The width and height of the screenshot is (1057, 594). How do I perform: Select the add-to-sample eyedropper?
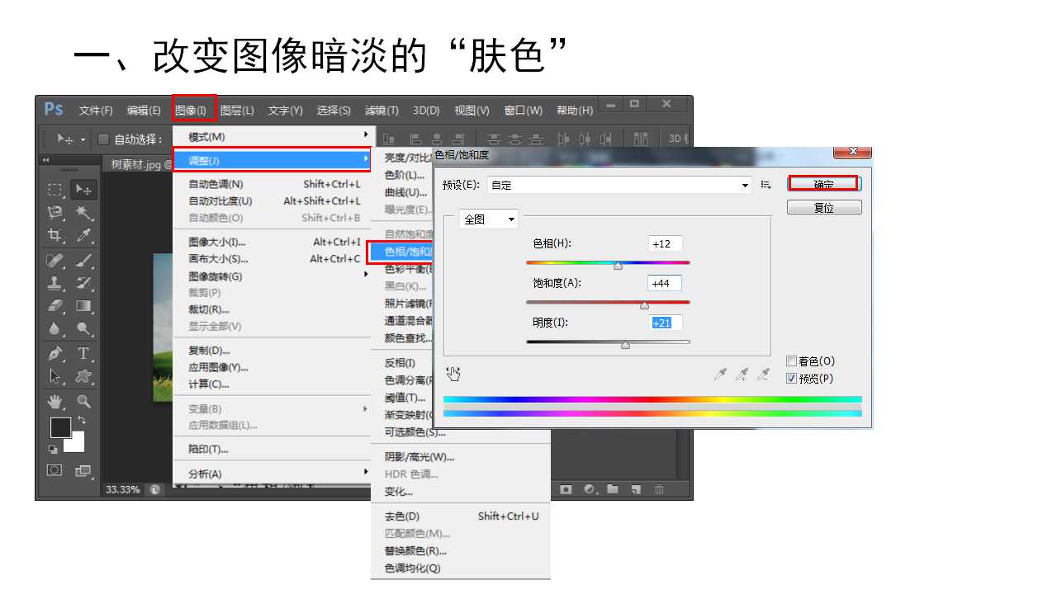coord(742,375)
